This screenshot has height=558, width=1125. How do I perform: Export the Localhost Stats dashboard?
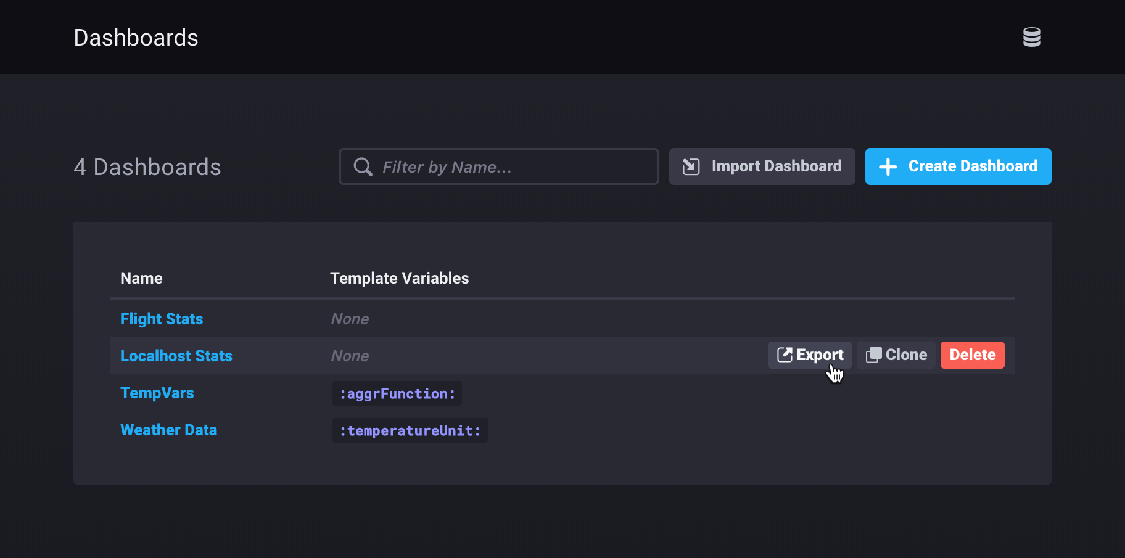click(x=809, y=355)
